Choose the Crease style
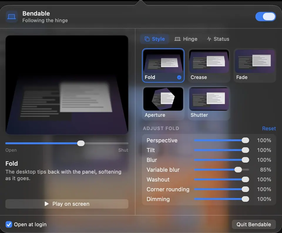Screen dimensions: 282x233 (209, 65)
